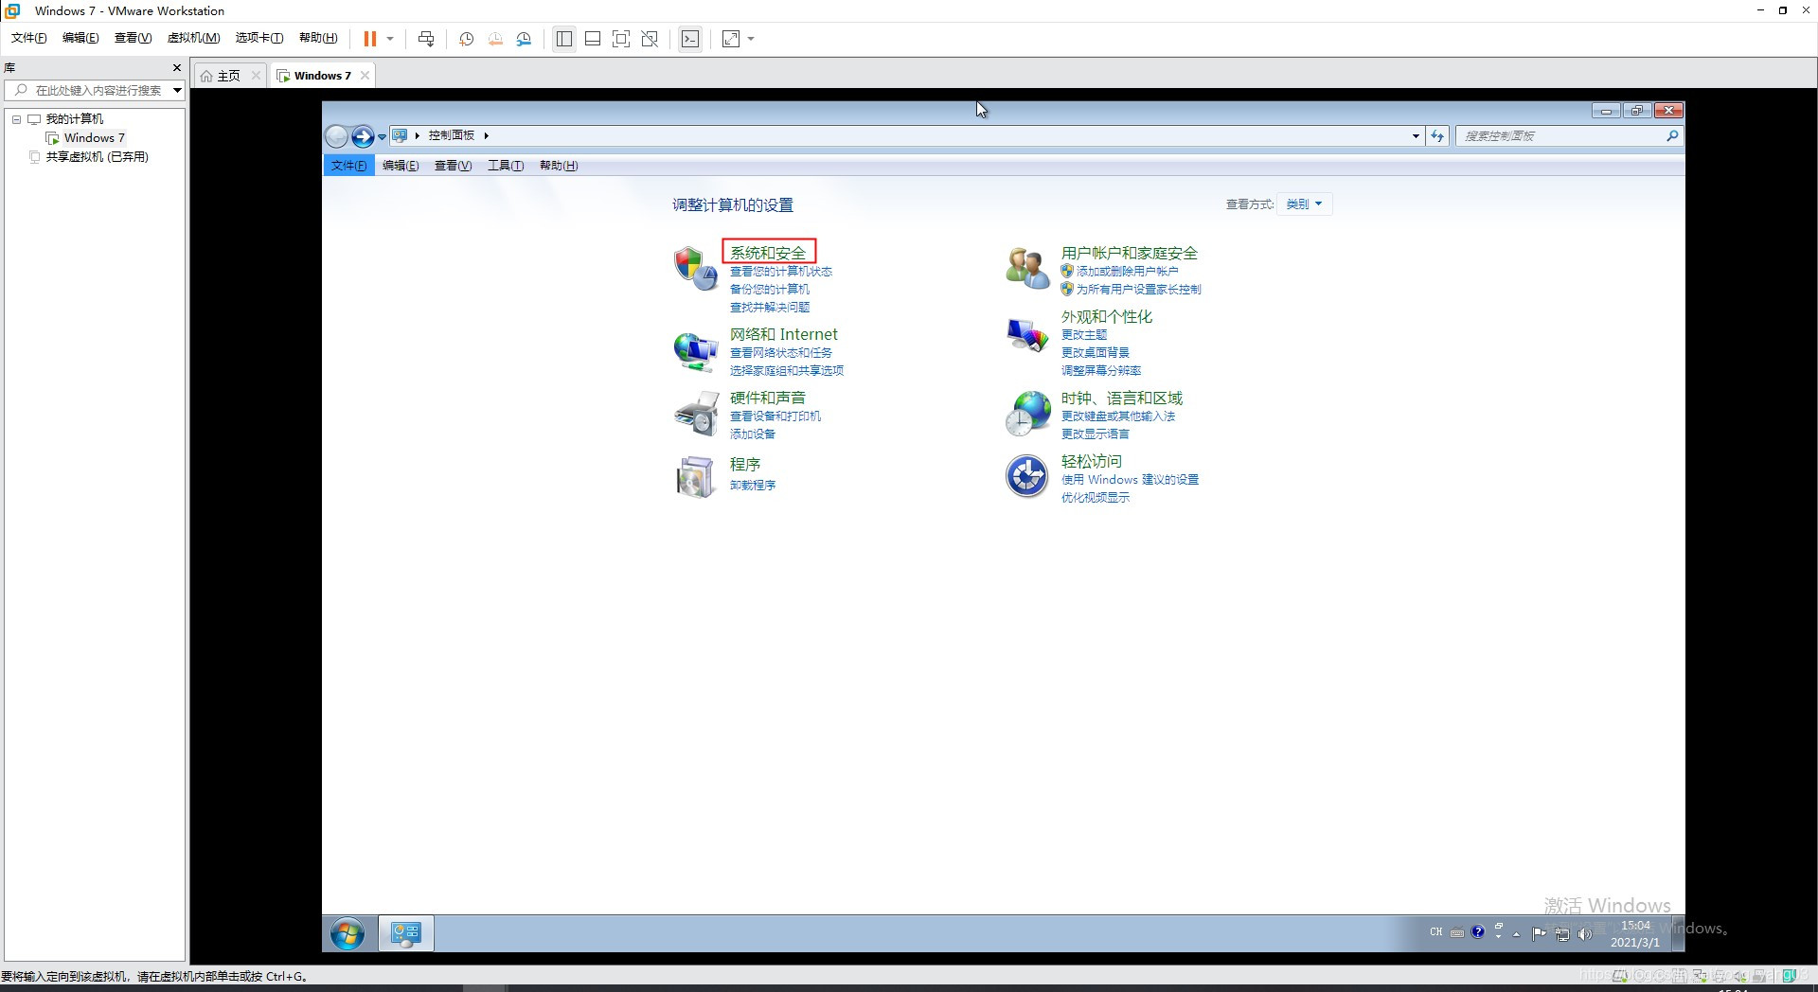The height and width of the screenshot is (992, 1818).
Task: Click Action Center flag tray icon
Action: (x=1539, y=934)
